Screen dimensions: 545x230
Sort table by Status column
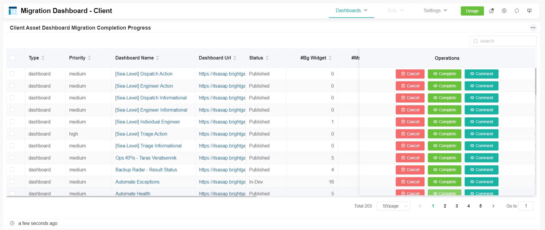click(x=267, y=58)
